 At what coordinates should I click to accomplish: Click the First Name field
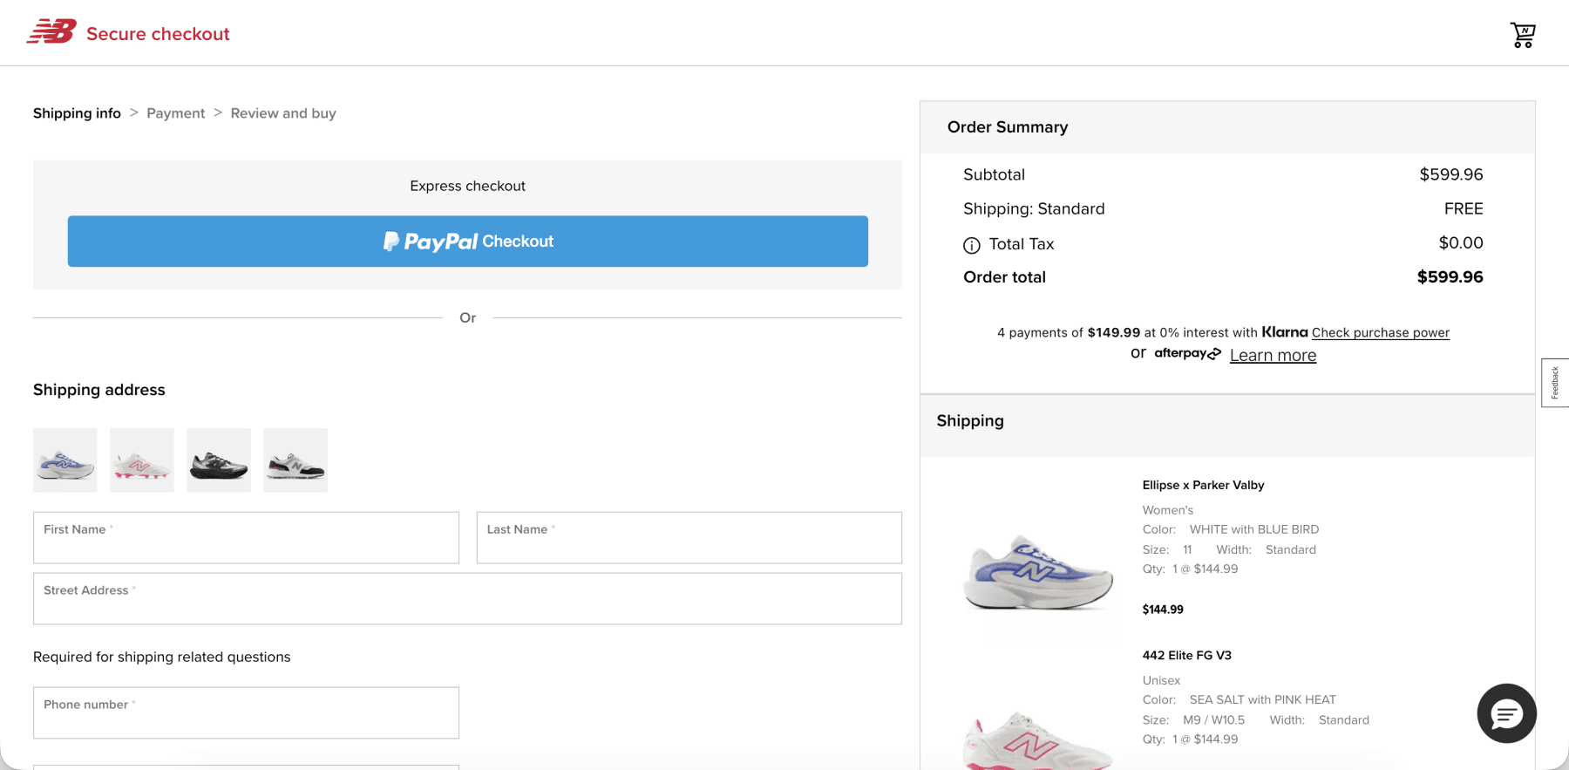[246, 537]
